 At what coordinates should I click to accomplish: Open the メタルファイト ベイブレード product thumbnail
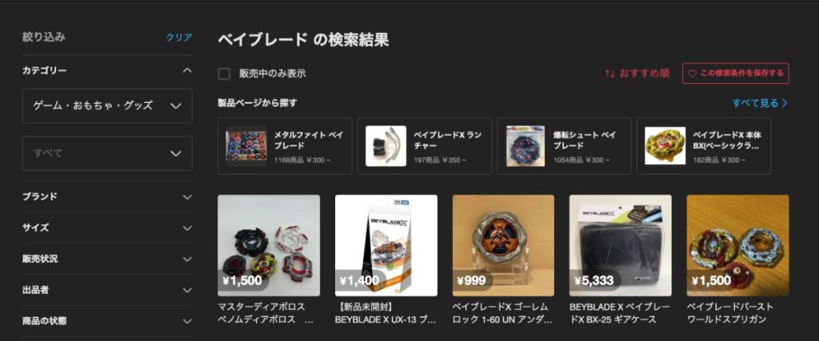[246, 146]
